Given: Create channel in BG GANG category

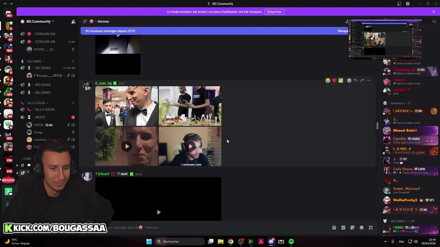Looking at the screenshot, I should pyautogui.click(x=73, y=61).
